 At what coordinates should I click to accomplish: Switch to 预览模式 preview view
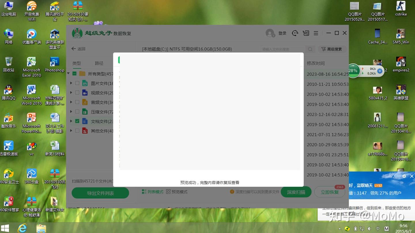pyautogui.click(x=177, y=192)
